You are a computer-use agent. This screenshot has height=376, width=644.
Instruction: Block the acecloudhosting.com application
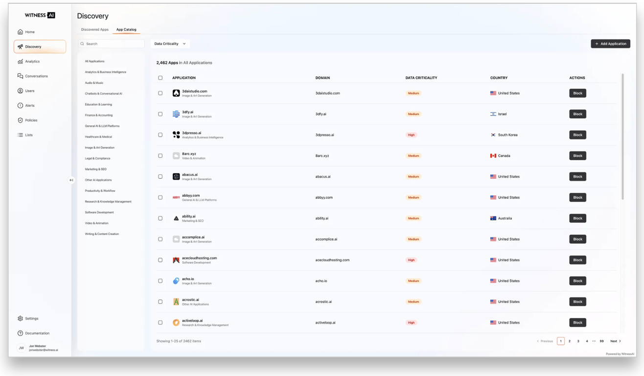pyautogui.click(x=577, y=260)
